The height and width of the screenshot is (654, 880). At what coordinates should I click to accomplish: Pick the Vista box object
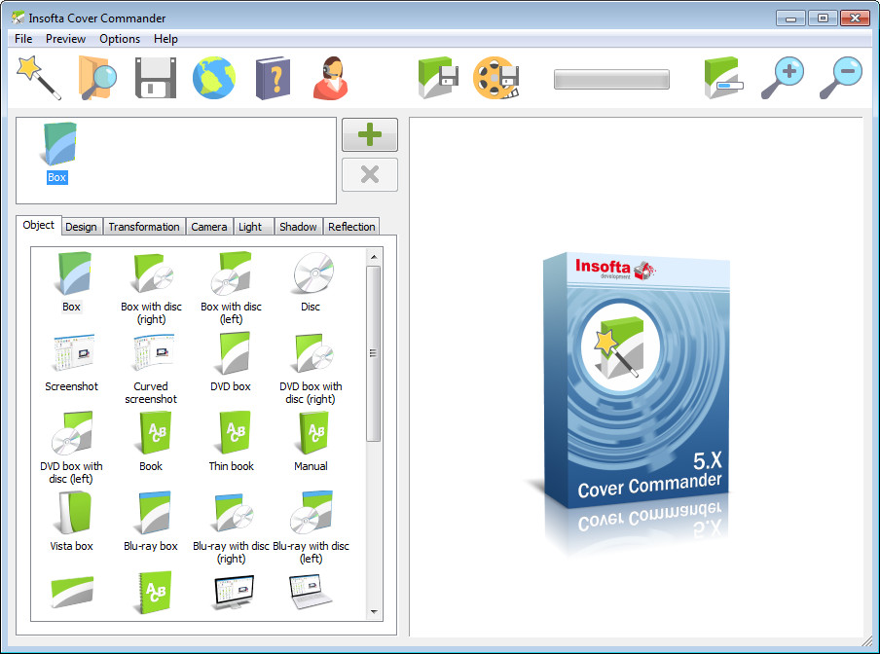72,522
